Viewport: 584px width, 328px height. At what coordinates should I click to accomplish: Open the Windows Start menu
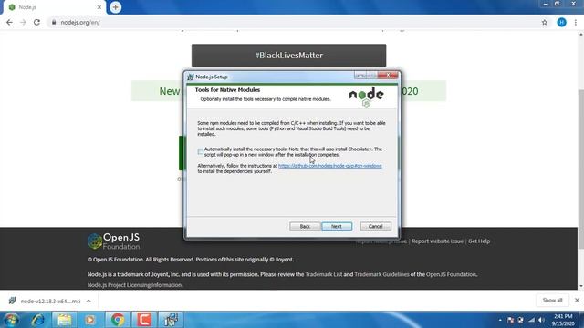point(11,320)
